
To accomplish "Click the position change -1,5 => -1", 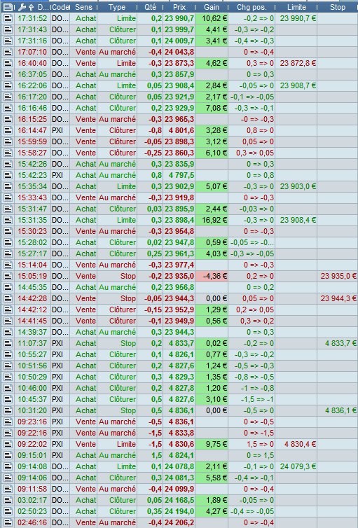I will pos(257,399).
